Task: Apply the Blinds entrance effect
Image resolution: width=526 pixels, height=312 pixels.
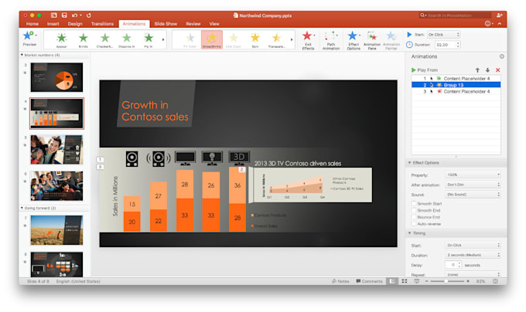Action: tap(84, 39)
